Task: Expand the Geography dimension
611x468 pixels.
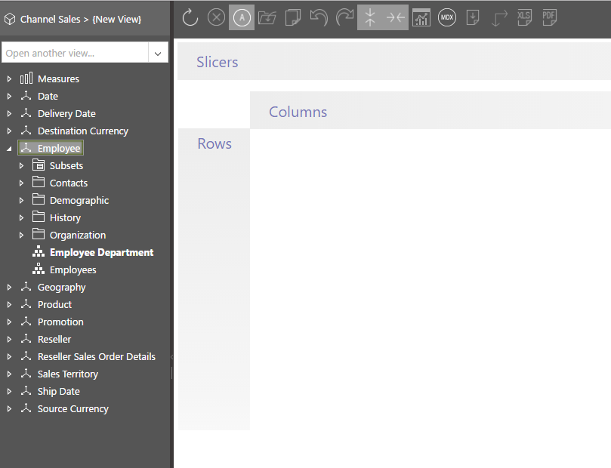Action: (x=9, y=288)
